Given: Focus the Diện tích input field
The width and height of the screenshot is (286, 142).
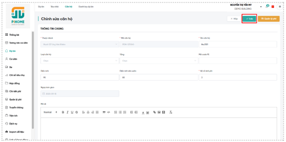Looking at the screenshot, I should pos(80,77).
